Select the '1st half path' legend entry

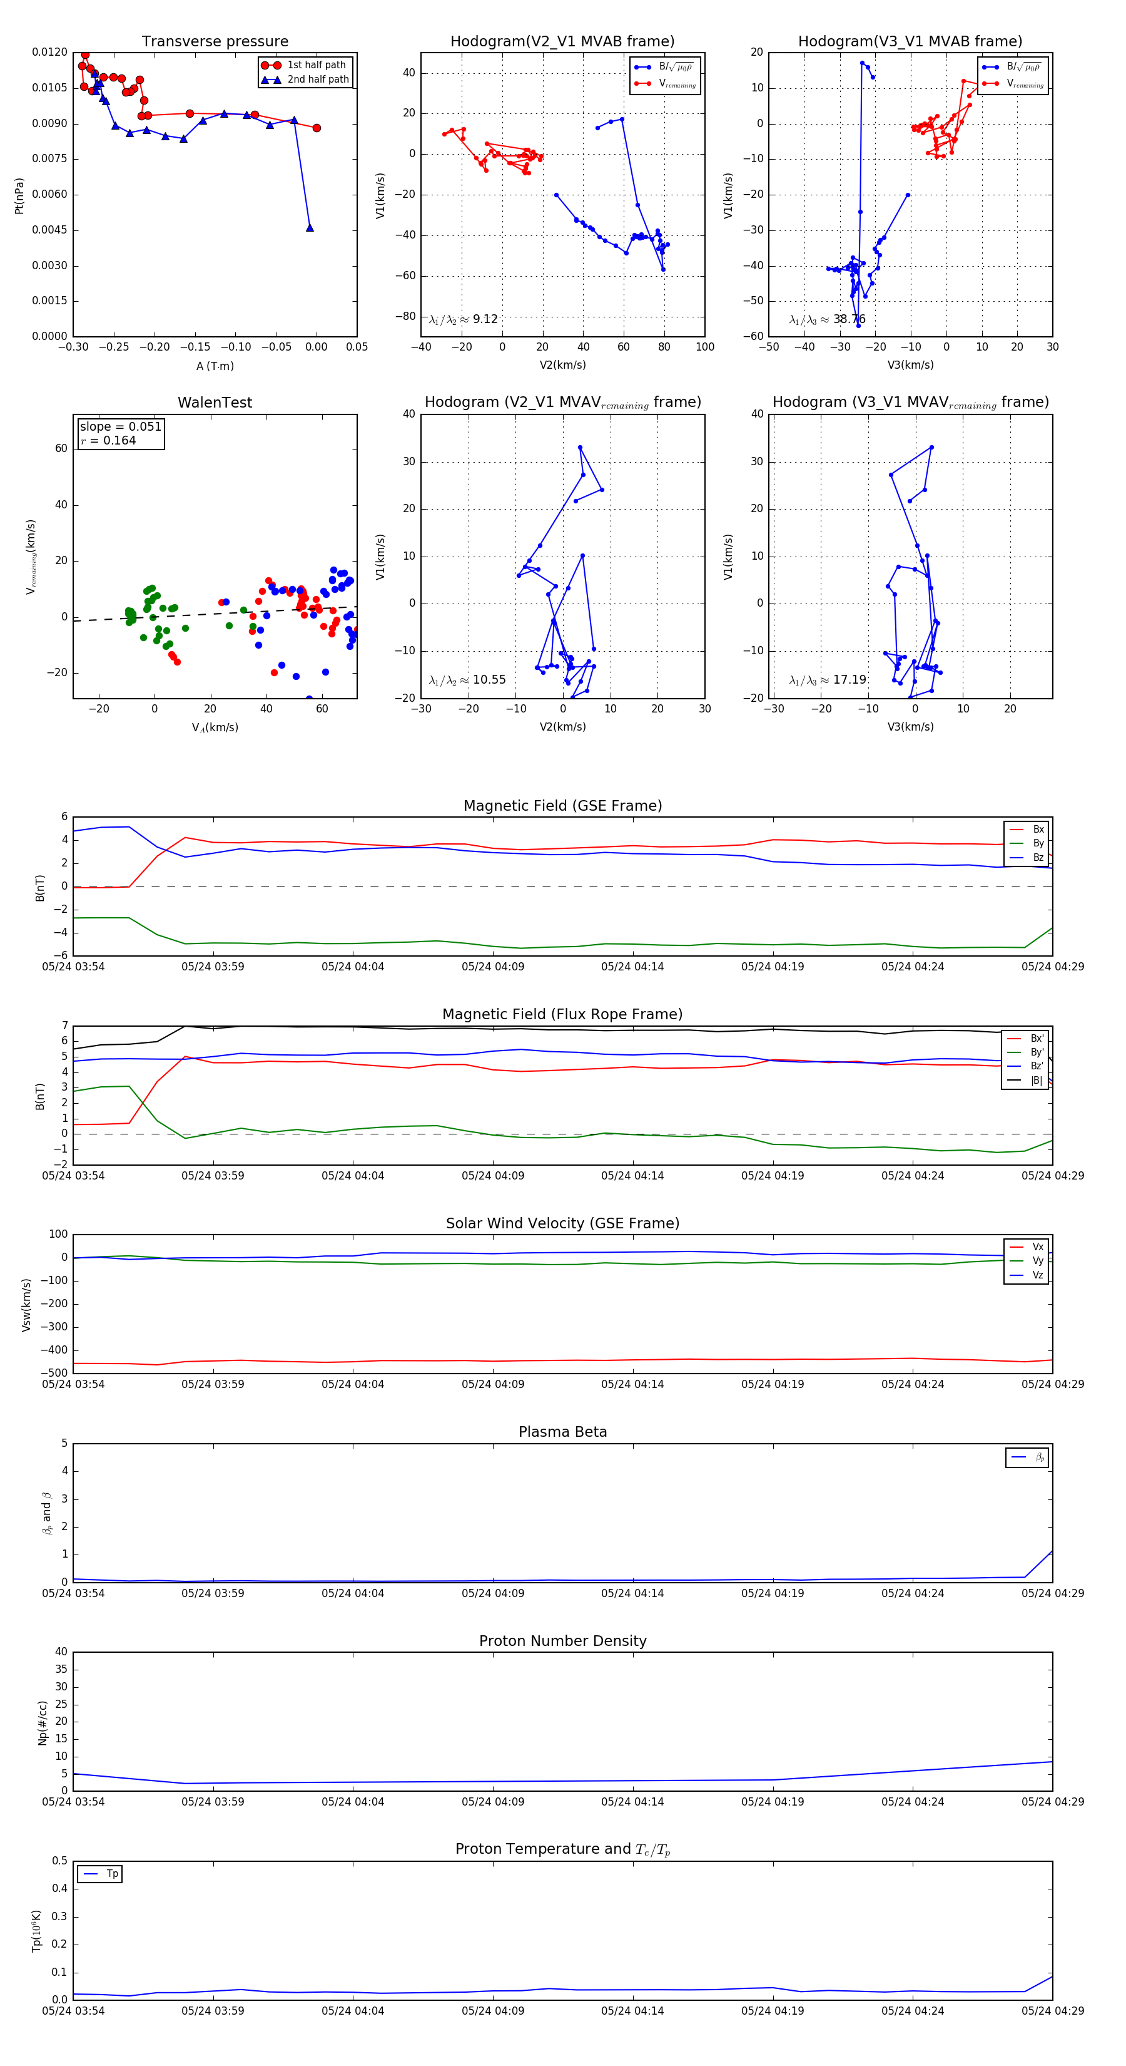point(305,65)
